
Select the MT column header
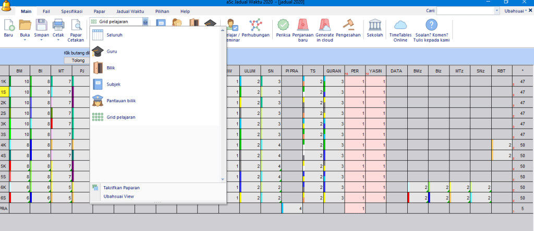[x=62, y=71]
